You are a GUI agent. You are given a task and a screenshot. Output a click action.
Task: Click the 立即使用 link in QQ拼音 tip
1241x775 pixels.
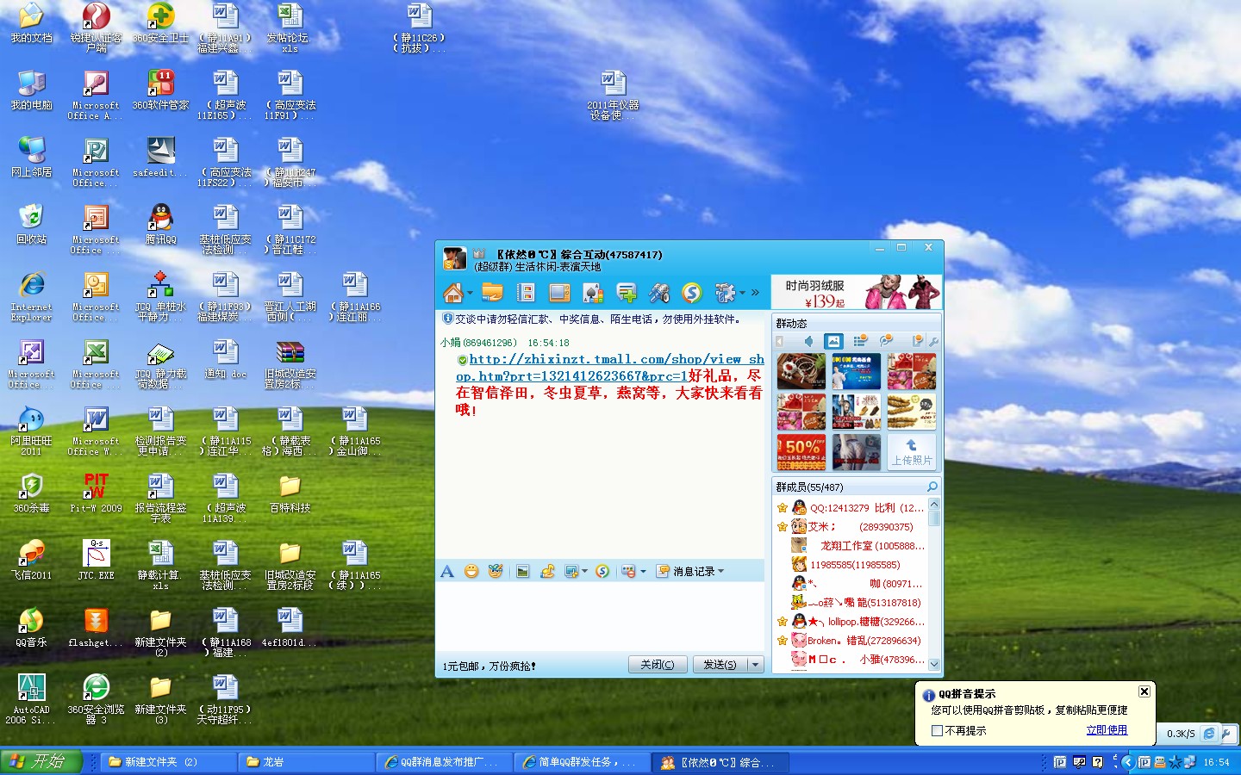click(1107, 730)
